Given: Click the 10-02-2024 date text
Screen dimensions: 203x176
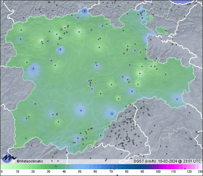Looking at the screenshot, I should [x=167, y=161].
